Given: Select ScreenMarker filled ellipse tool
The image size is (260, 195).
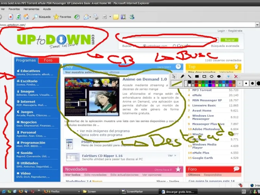Looking at the screenshot, I should pos(219,76).
